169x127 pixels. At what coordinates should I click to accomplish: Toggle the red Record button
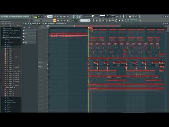click(45, 17)
